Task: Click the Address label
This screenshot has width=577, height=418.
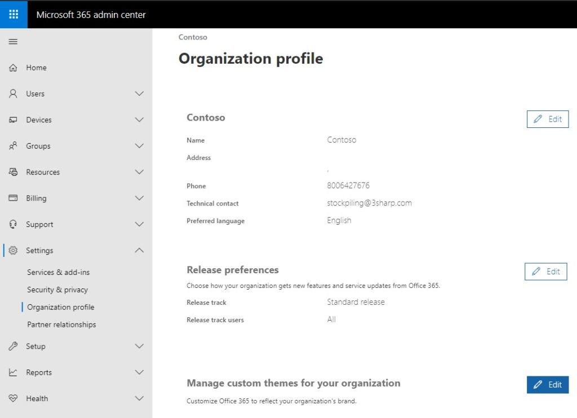Action: coord(198,158)
